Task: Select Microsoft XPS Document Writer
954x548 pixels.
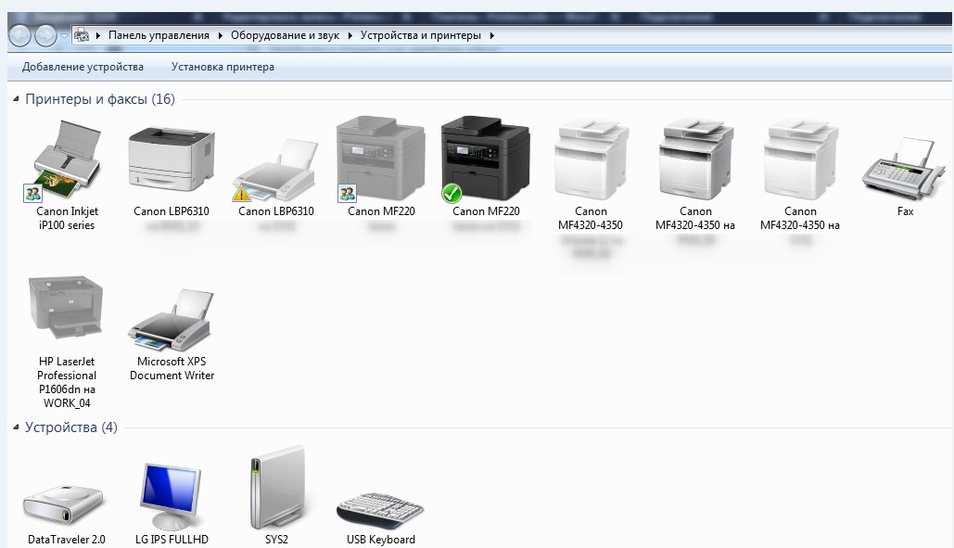Action: [172, 335]
